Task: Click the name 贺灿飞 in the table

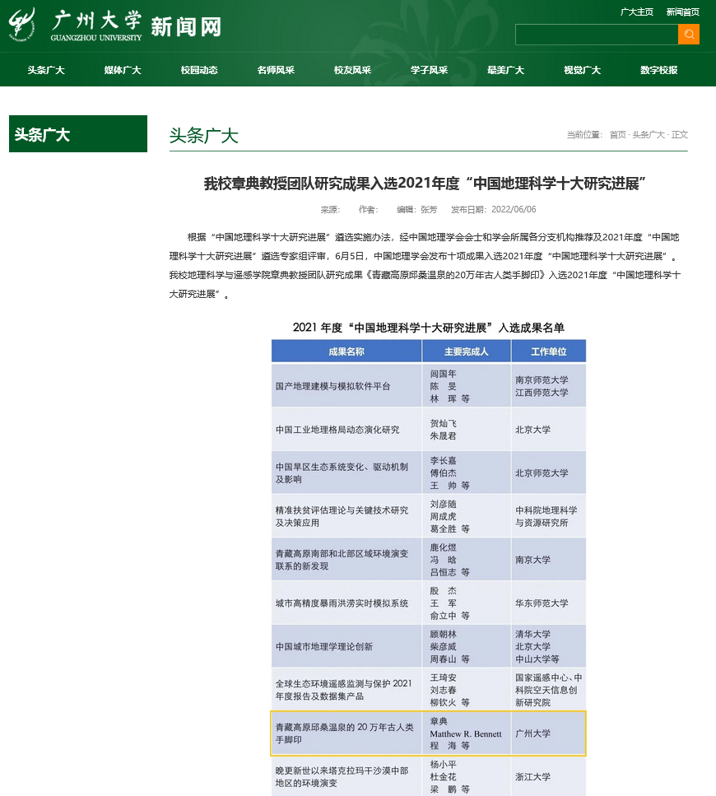Action: click(443, 423)
